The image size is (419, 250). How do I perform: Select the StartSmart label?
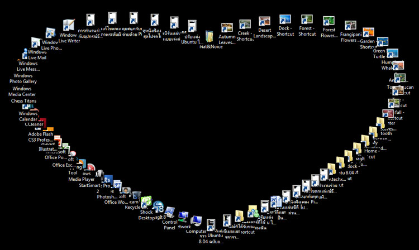coord(91,185)
